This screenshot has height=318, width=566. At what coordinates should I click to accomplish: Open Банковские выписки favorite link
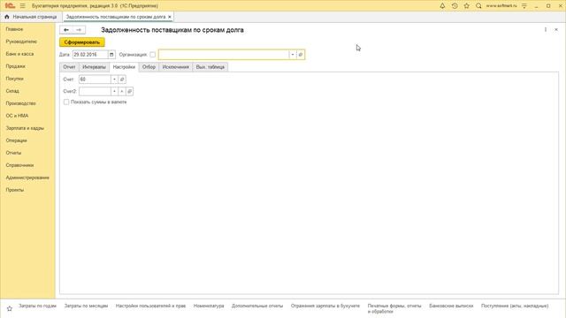point(451,306)
